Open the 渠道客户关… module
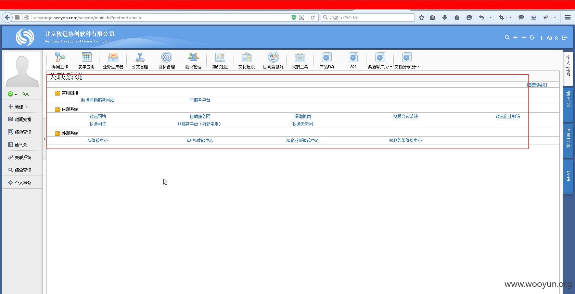 point(380,61)
